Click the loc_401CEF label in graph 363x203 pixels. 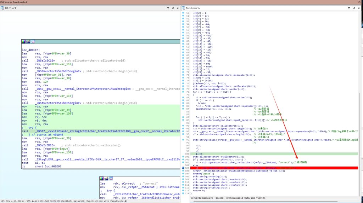31,50
